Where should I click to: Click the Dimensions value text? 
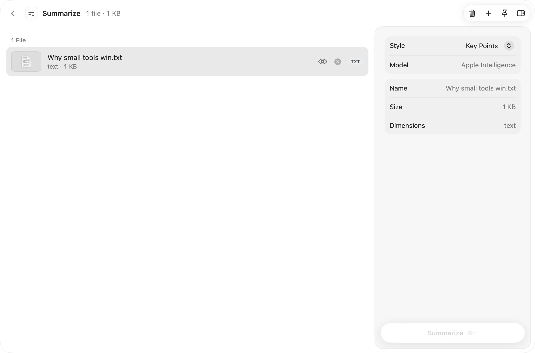(x=510, y=126)
